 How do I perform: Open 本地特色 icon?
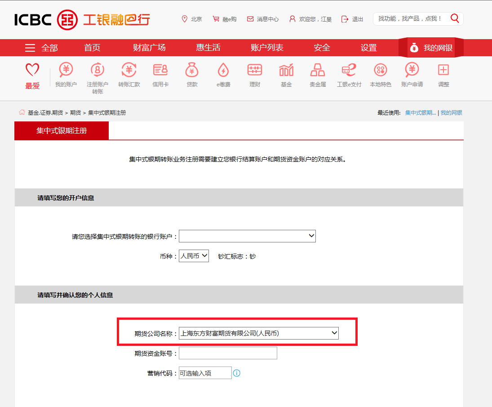pyautogui.click(x=381, y=69)
